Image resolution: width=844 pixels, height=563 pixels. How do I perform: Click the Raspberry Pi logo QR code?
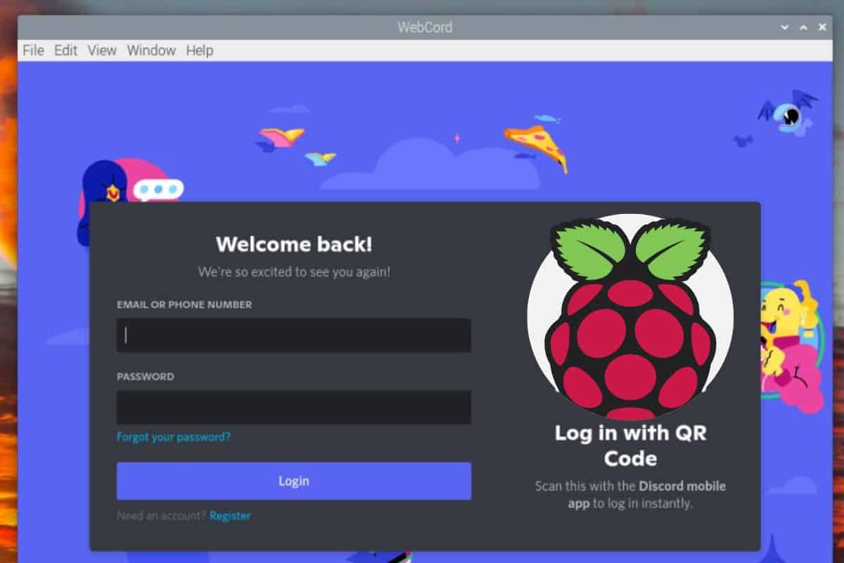coord(631,317)
